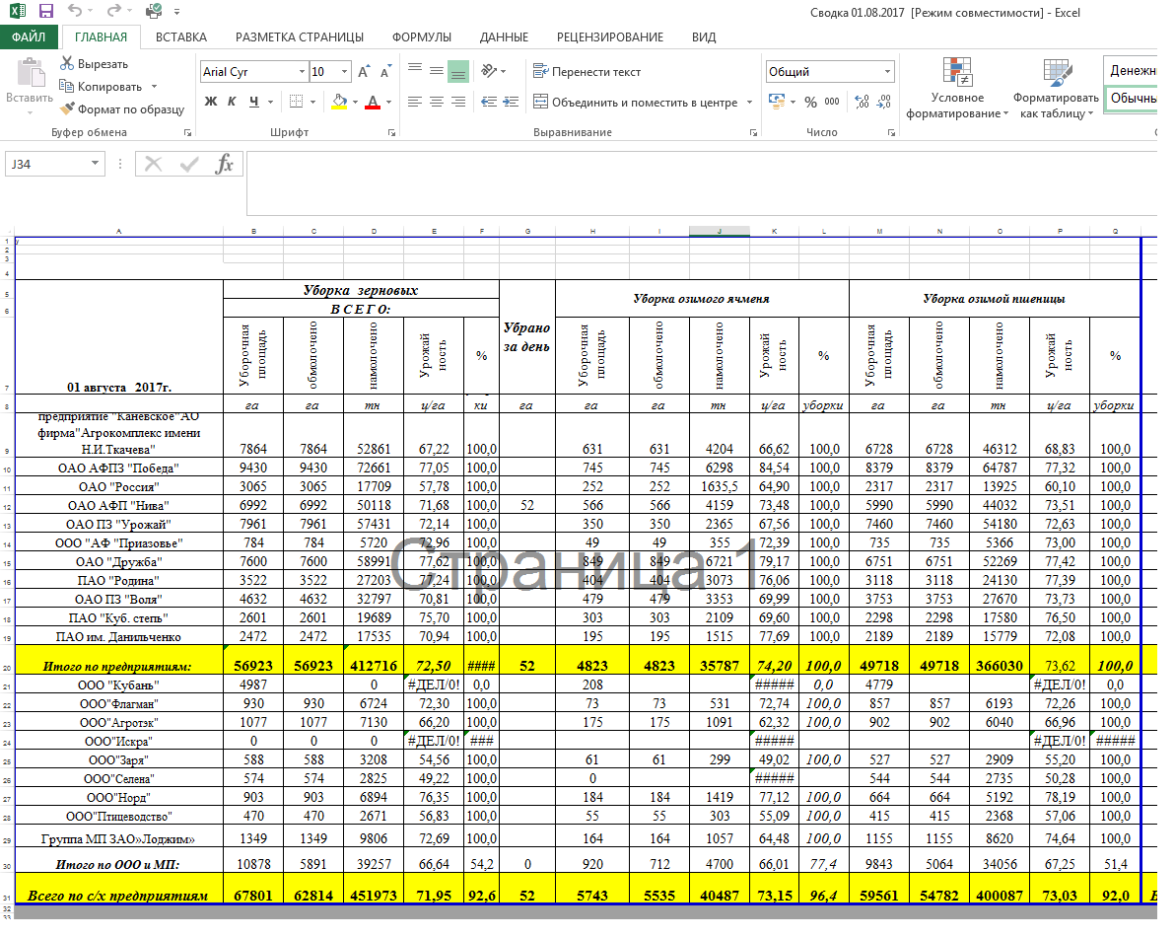Apply percent style format
Screen dimensions: 1175x937
pos(811,102)
